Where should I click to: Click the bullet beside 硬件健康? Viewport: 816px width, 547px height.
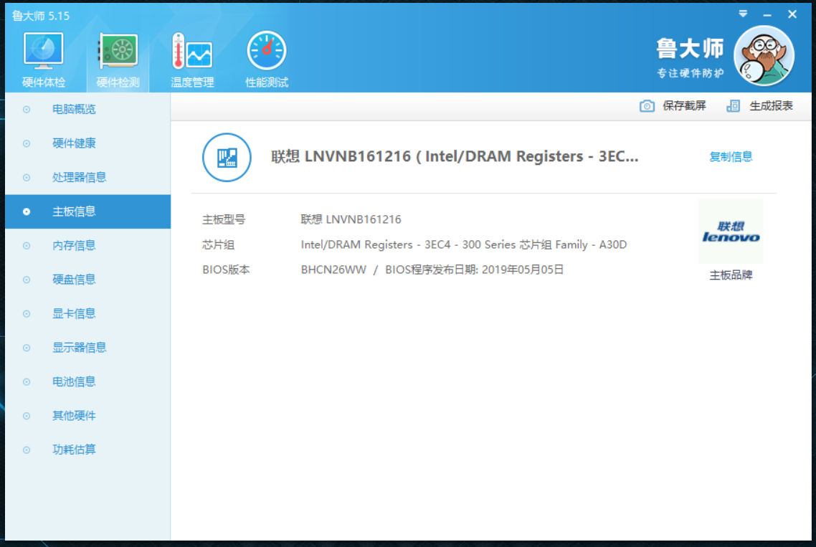[x=27, y=143]
